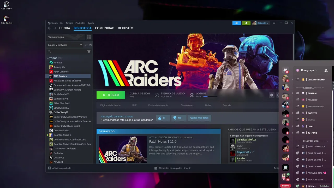
Task: Go back with the Steam back arrow
Action: tap(49, 28)
